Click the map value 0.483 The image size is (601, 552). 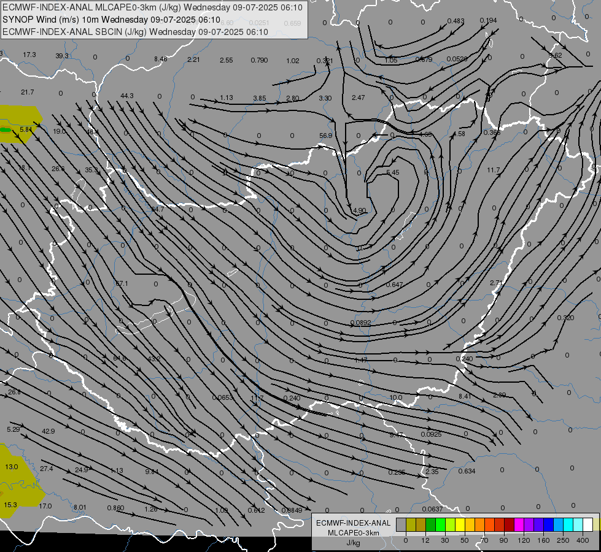tap(456, 21)
